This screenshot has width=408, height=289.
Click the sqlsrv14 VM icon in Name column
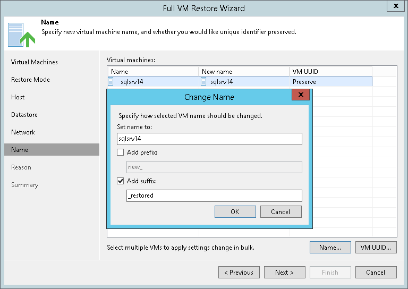(x=111, y=82)
